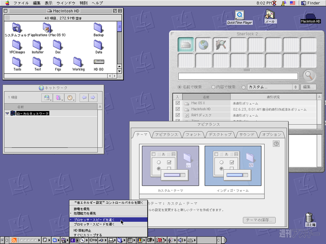The image size is (326, 244).
Task: Click the edit button in Sherlock
Action: [x=309, y=87]
